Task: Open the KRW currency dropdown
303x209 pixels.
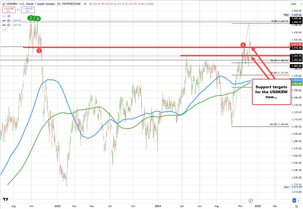Action: coord(296,4)
